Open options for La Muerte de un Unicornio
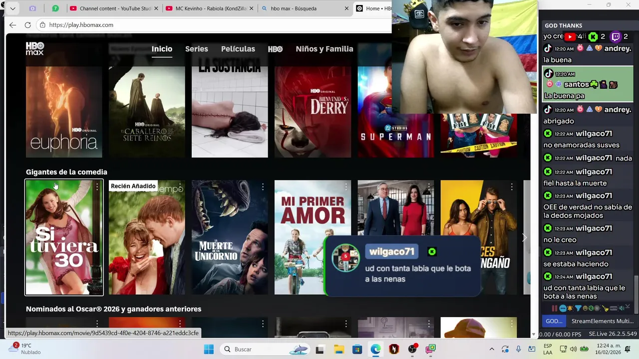639x359 pixels. tap(263, 186)
